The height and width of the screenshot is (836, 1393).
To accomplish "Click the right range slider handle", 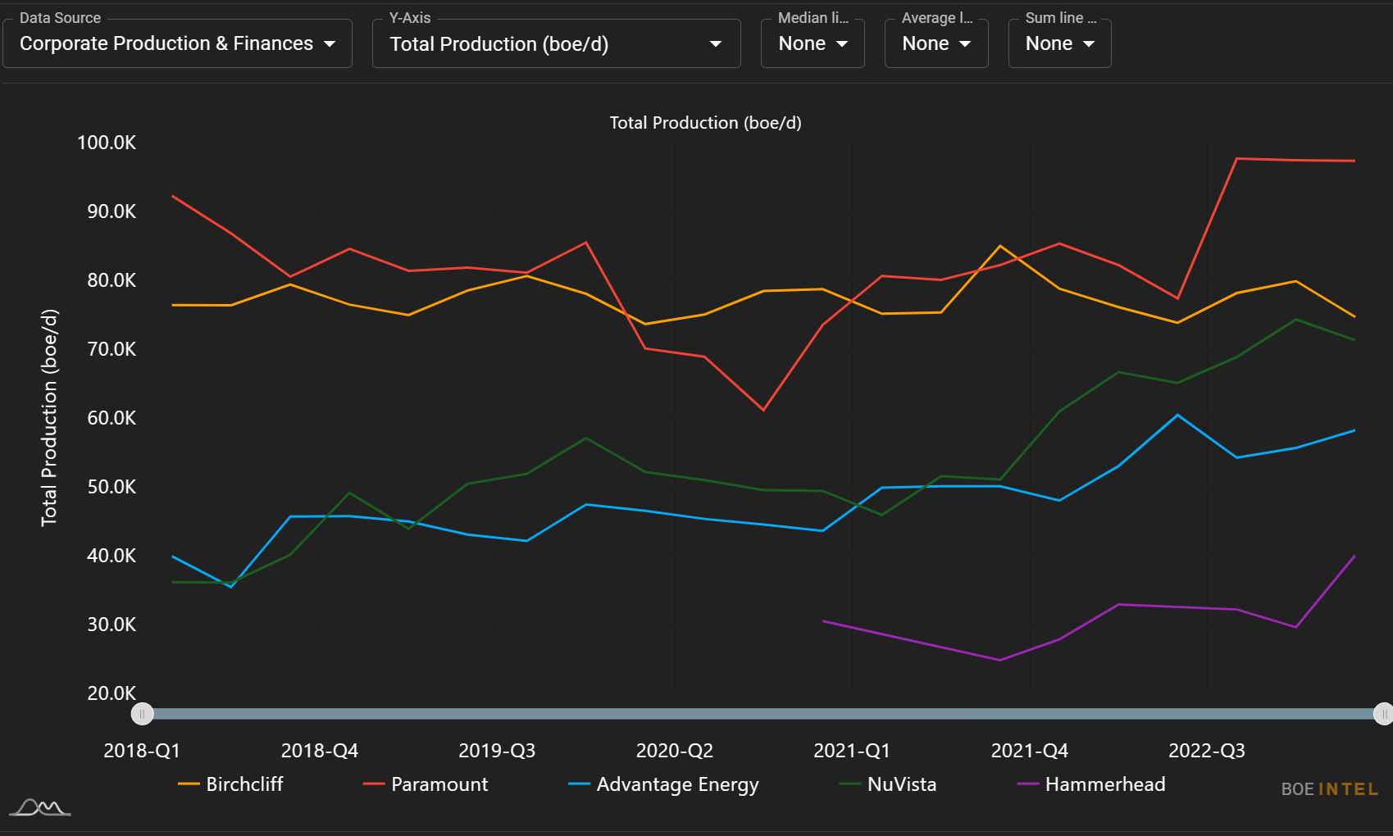I will tap(1383, 714).
